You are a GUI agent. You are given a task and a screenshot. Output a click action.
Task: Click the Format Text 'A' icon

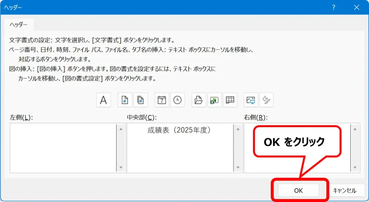pyautogui.click(x=103, y=100)
